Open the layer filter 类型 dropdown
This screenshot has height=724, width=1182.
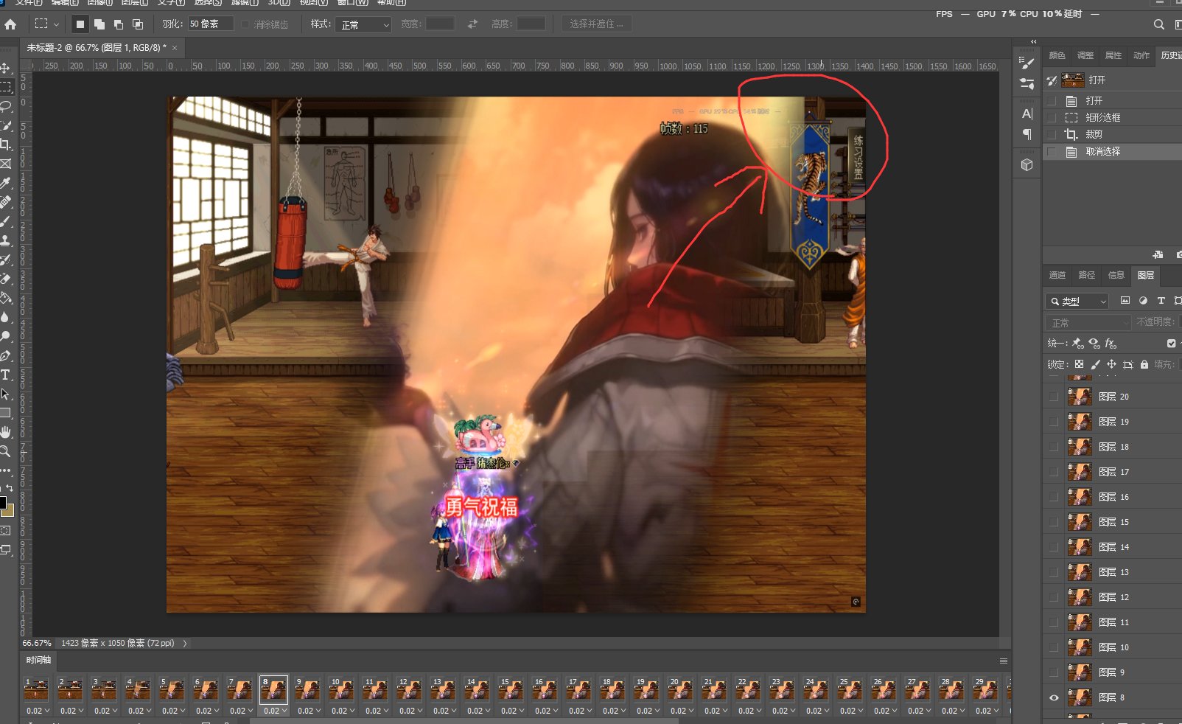coord(1077,301)
